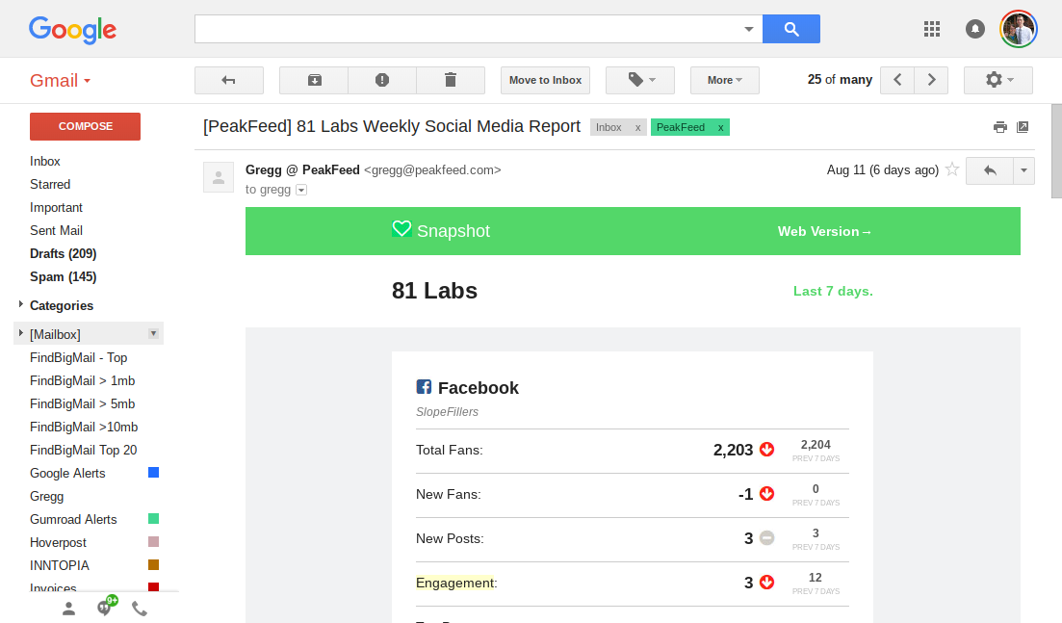Screen dimensions: 1062x623
Task: Open the Inbox folder
Action: pyautogui.click(x=44, y=161)
